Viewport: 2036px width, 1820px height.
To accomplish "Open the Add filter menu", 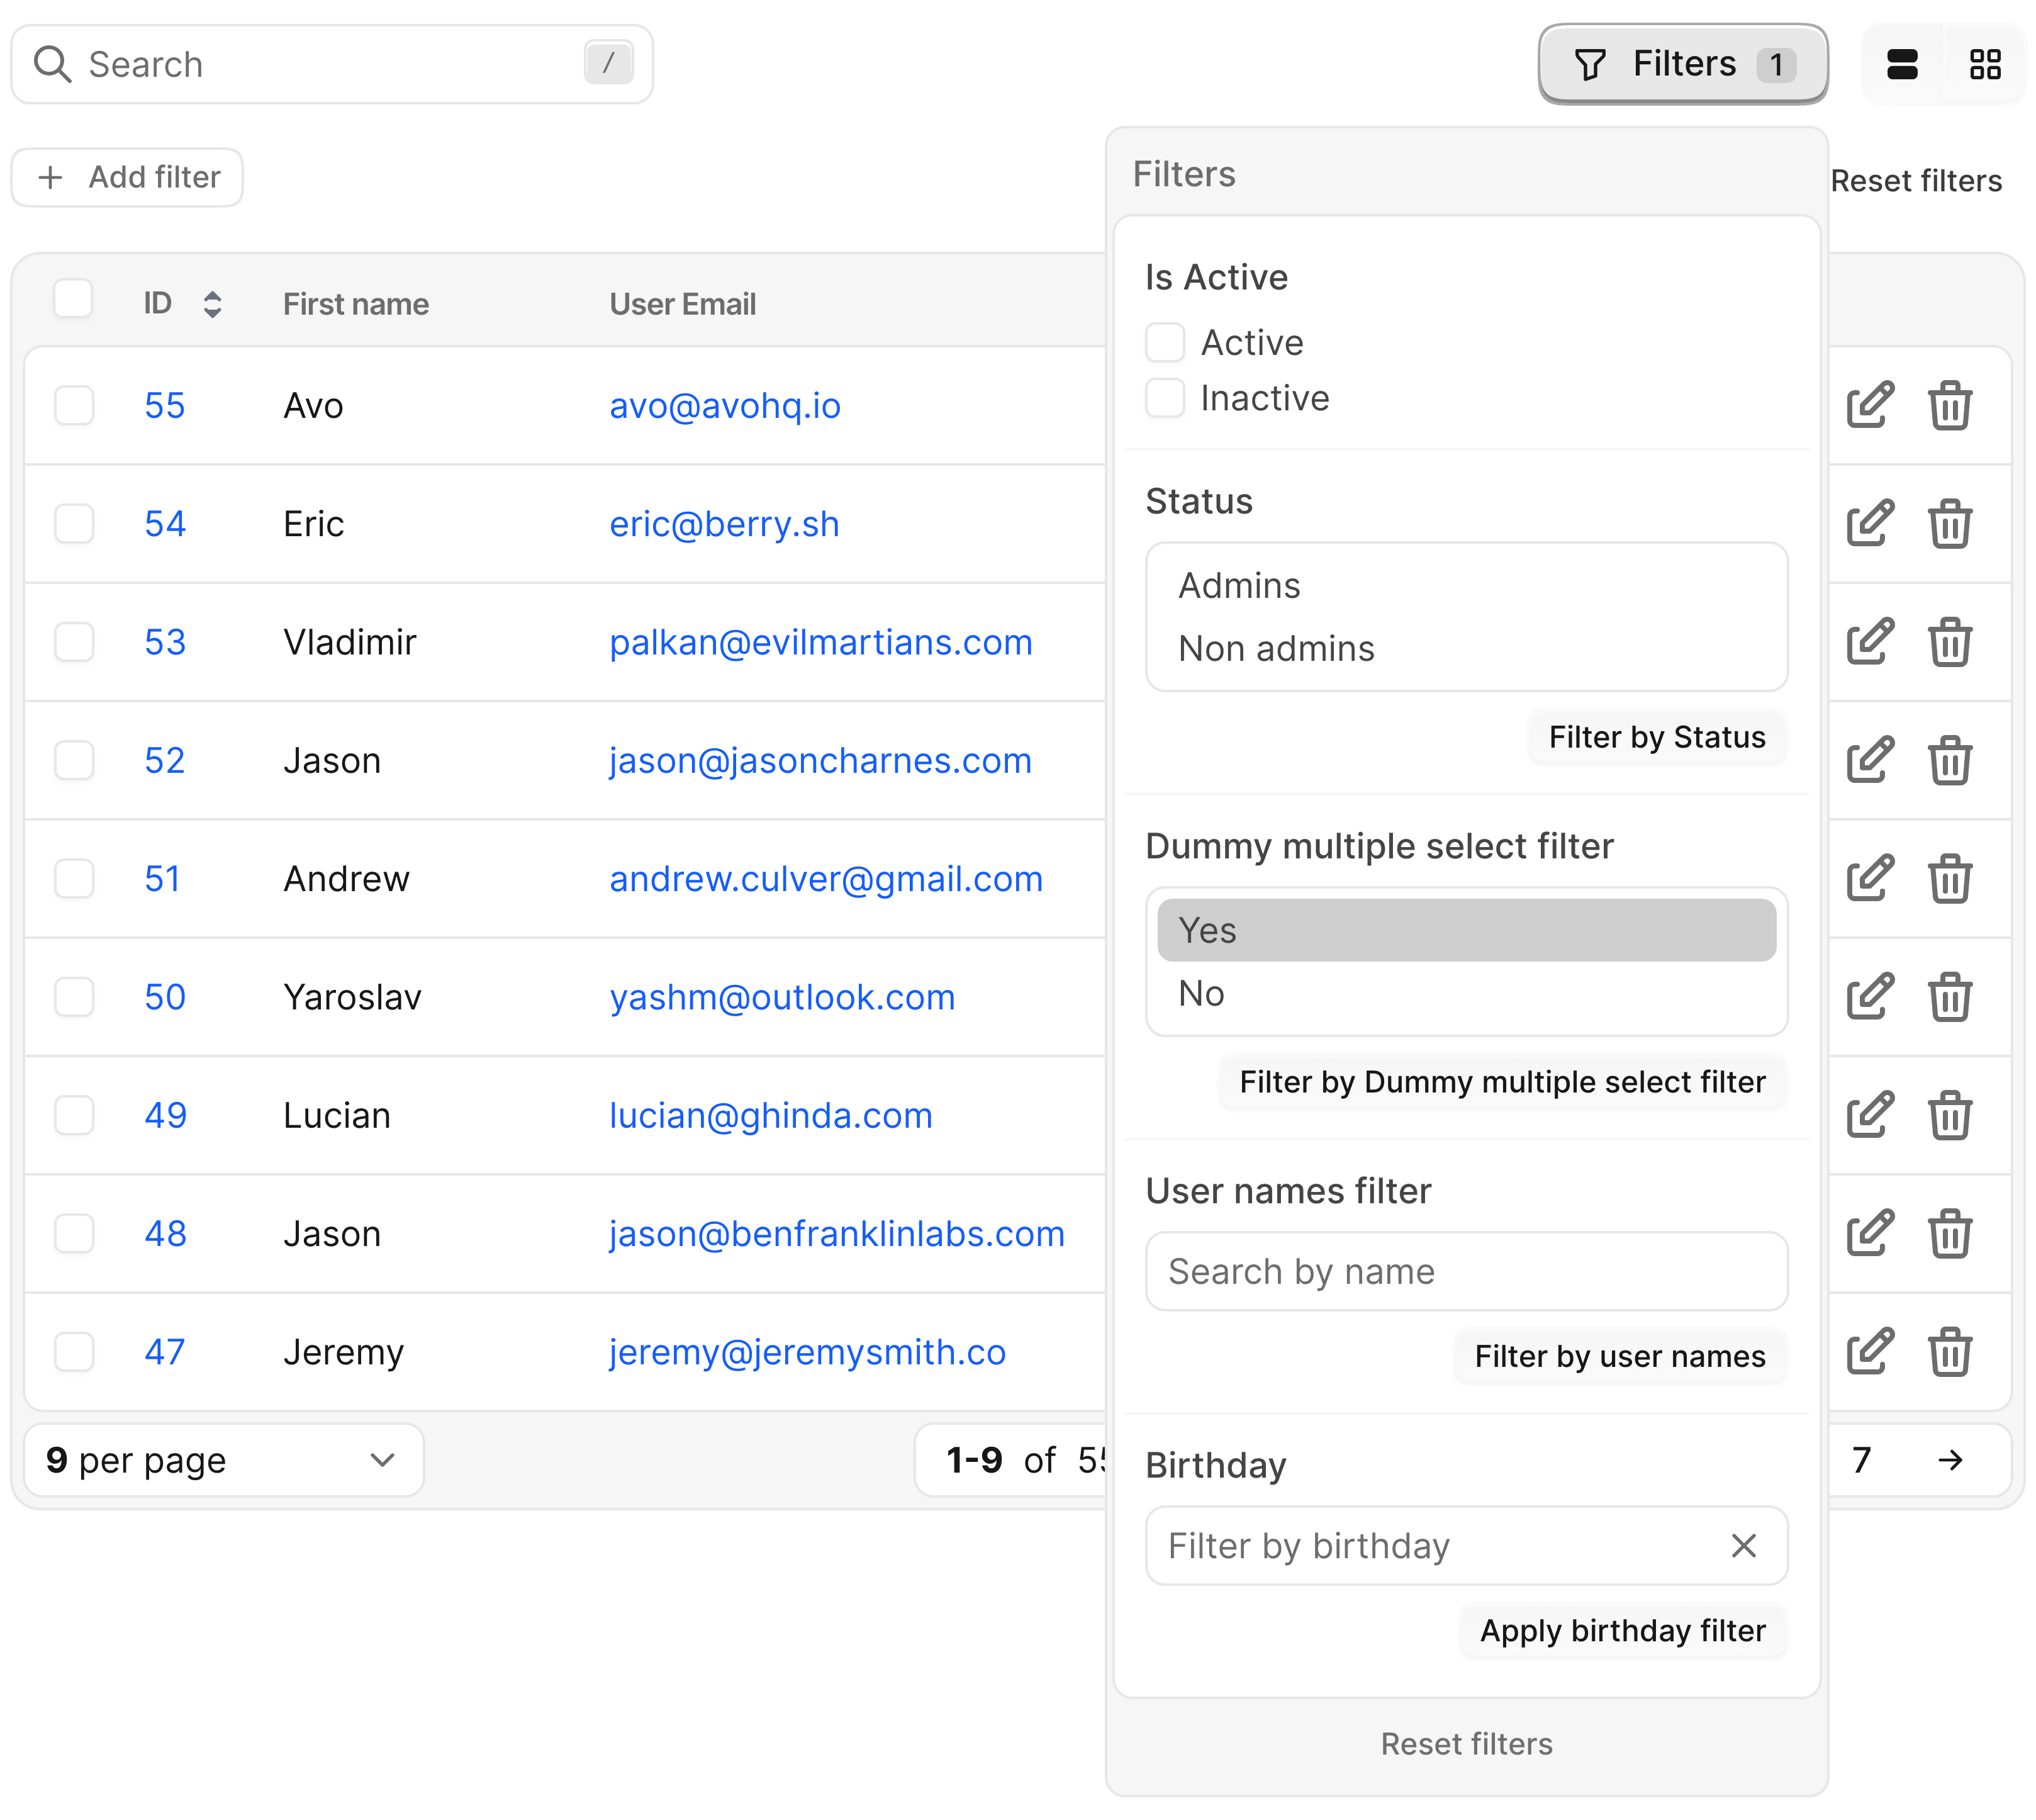I will coord(127,177).
